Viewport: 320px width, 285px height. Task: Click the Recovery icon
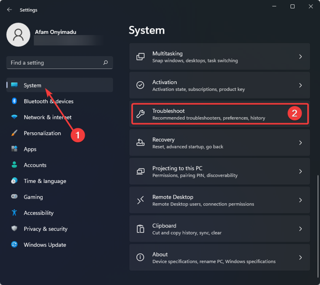(140, 142)
